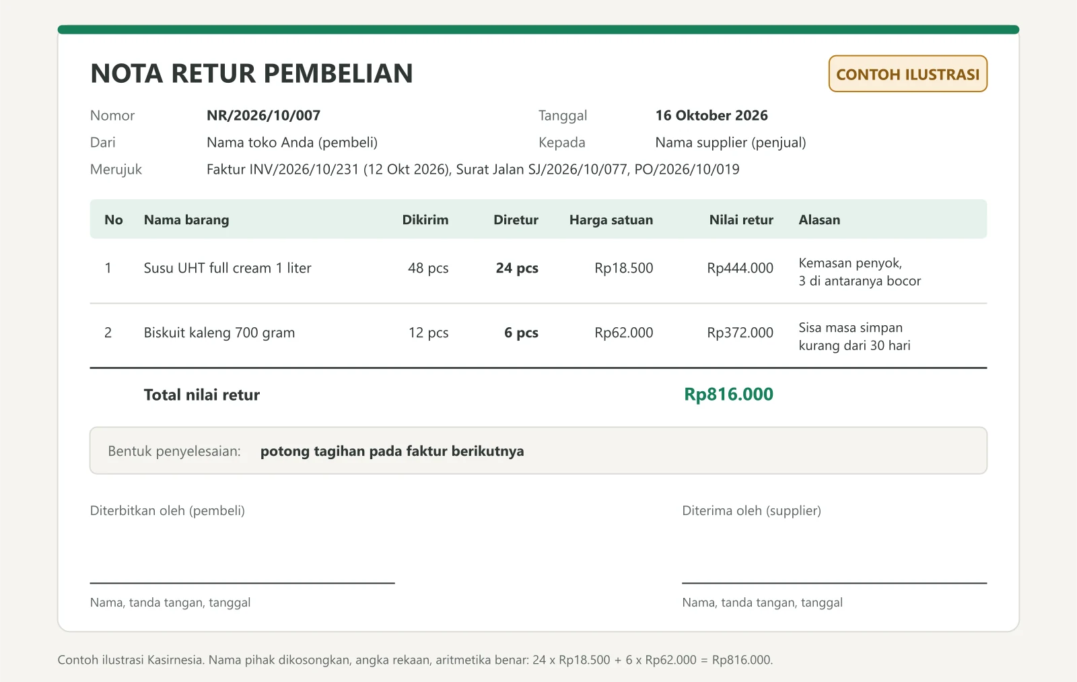The width and height of the screenshot is (1077, 682).
Task: Click the 'Nama barang' column header
Action: (186, 219)
